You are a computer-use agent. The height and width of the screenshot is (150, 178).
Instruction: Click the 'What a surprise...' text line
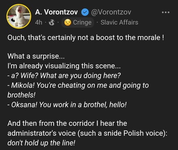point(36,56)
